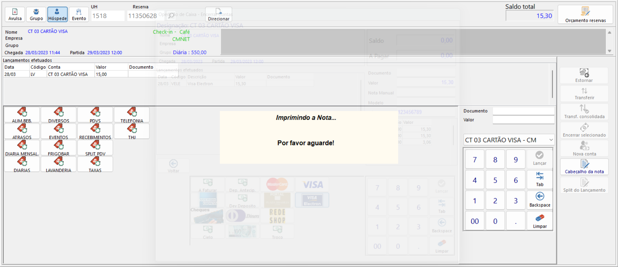Open the ATRASOS category
Image resolution: width=618 pixels, height=267 pixels.
(22, 131)
